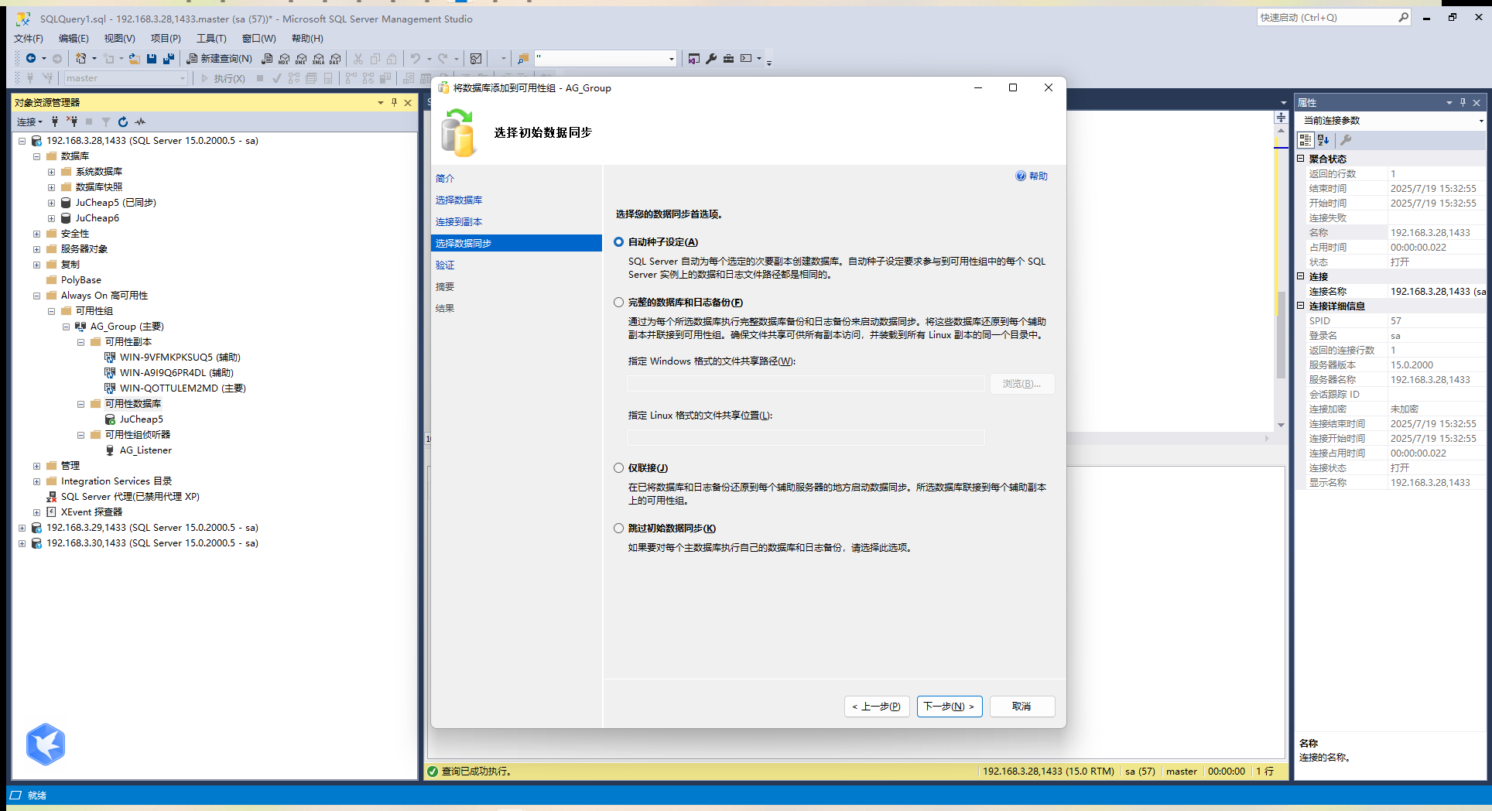Click the navigate back arrow icon
The width and height of the screenshot is (1492, 811).
pyautogui.click(x=31, y=58)
